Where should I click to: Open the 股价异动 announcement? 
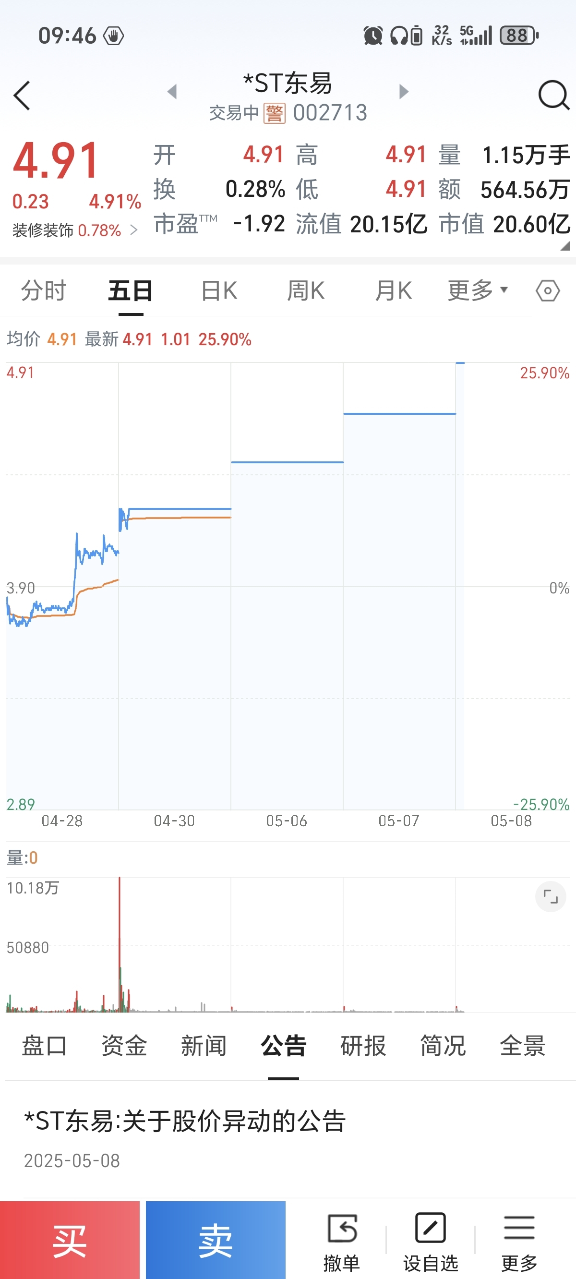click(185, 1121)
